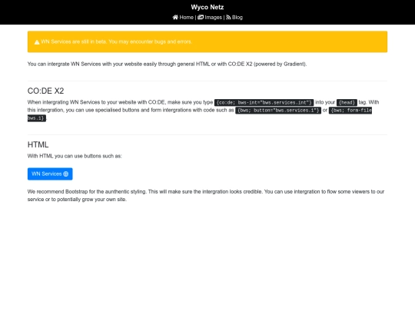Click the house icon beside Home
This screenshot has width=415, height=311.
coord(175,18)
